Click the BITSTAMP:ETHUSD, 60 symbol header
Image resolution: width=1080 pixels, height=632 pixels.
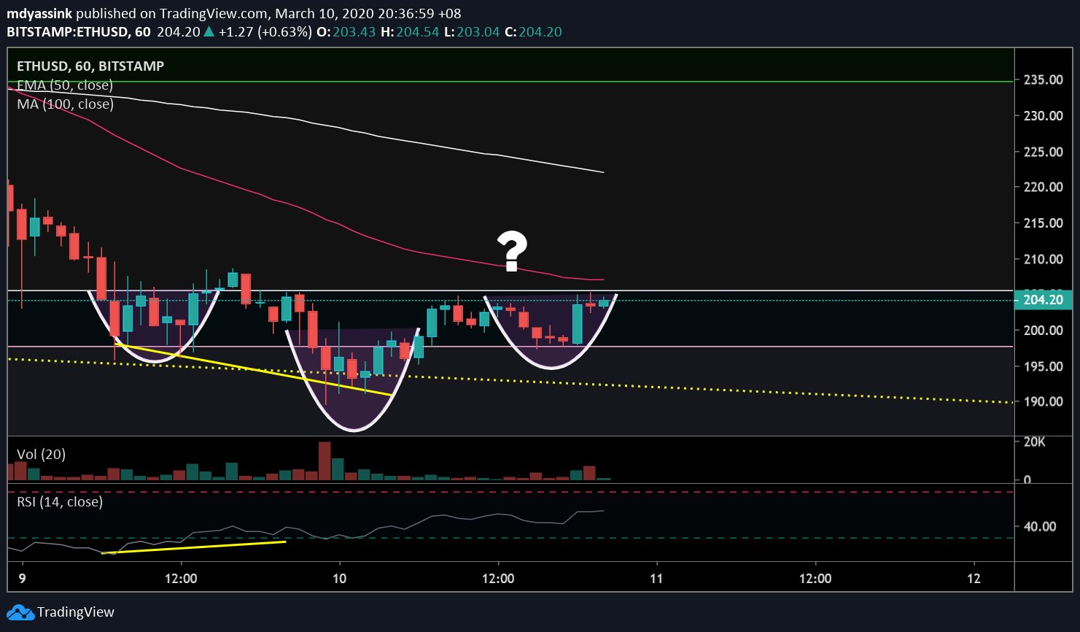(79, 31)
